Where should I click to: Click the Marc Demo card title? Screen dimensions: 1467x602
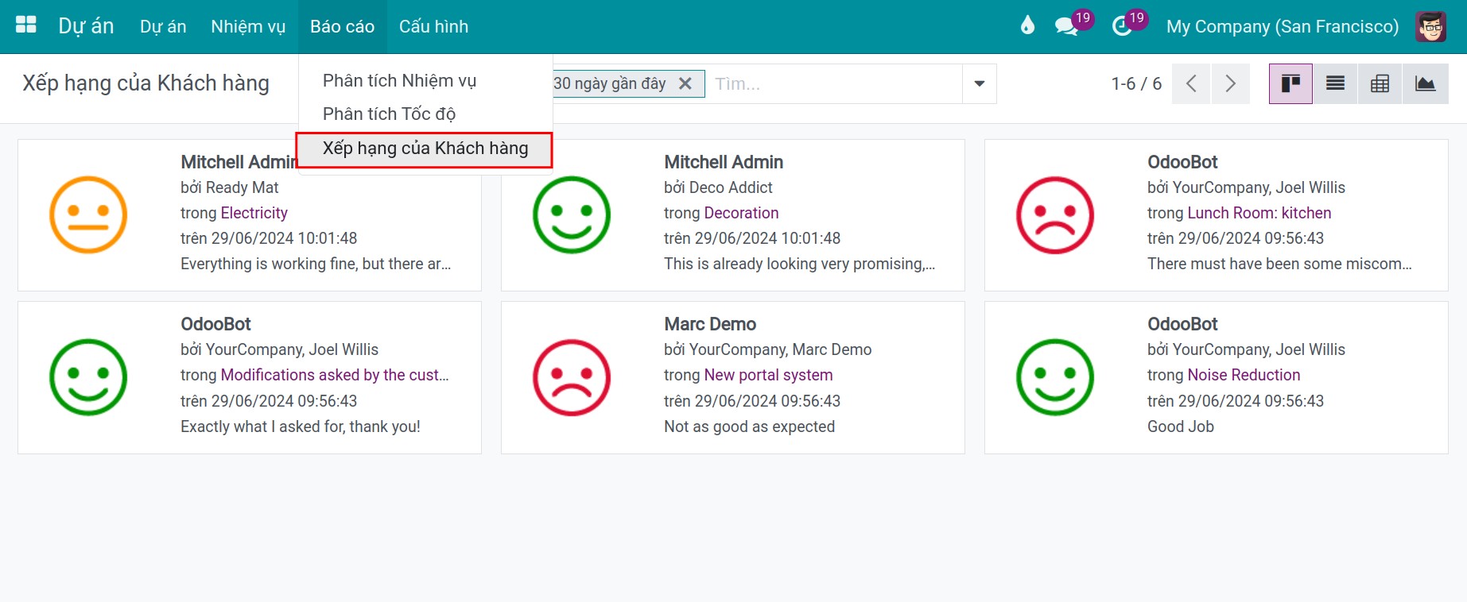click(710, 324)
